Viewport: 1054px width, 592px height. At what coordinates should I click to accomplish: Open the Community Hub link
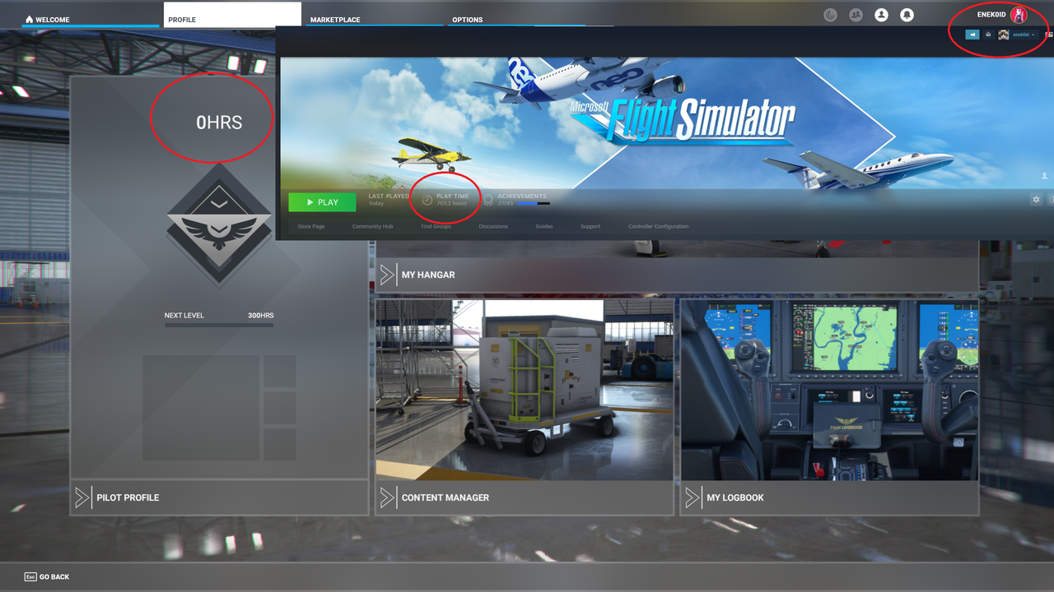click(372, 226)
